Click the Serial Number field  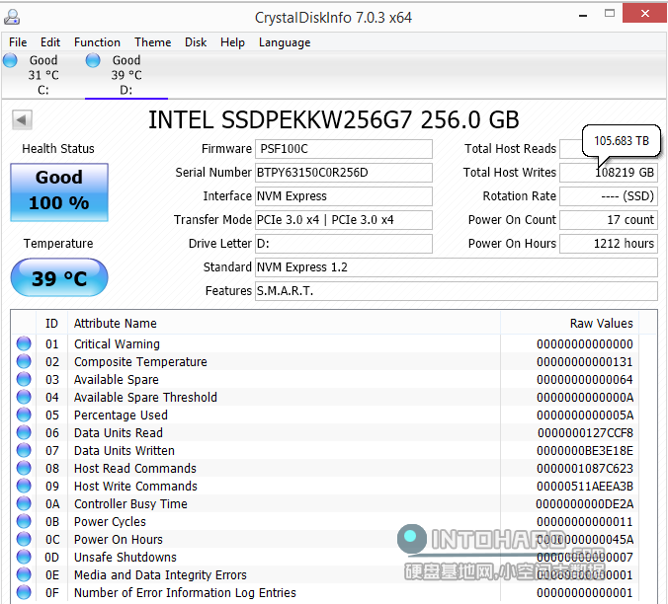[344, 173]
